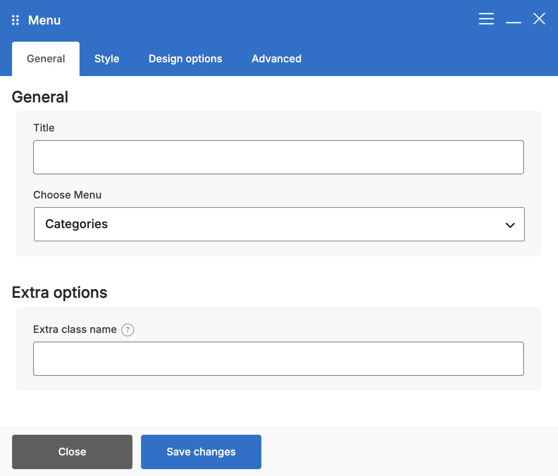This screenshot has height=476, width=558.
Task: Go to the Advanced tab
Action: 276,59
